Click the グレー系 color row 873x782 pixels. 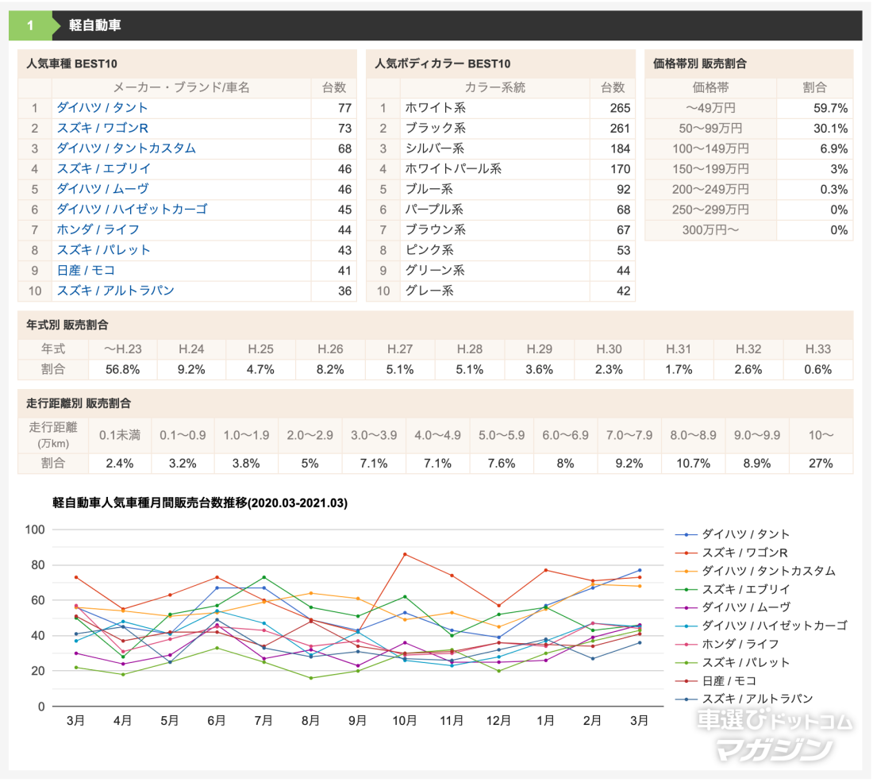tap(501, 291)
